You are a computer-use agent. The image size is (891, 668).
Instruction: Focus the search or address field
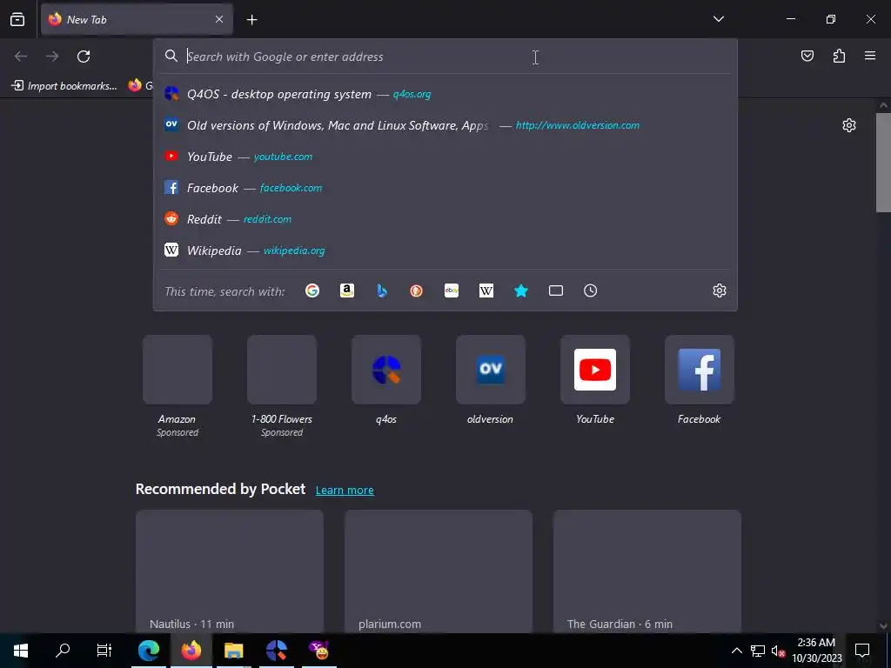445,57
